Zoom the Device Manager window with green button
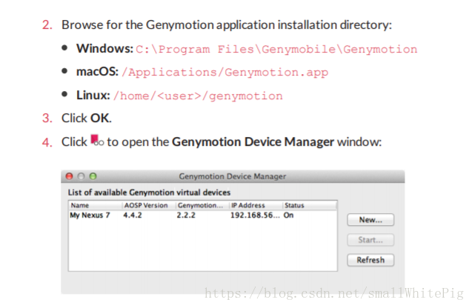472x308 pixels. pyautogui.click(x=93, y=176)
